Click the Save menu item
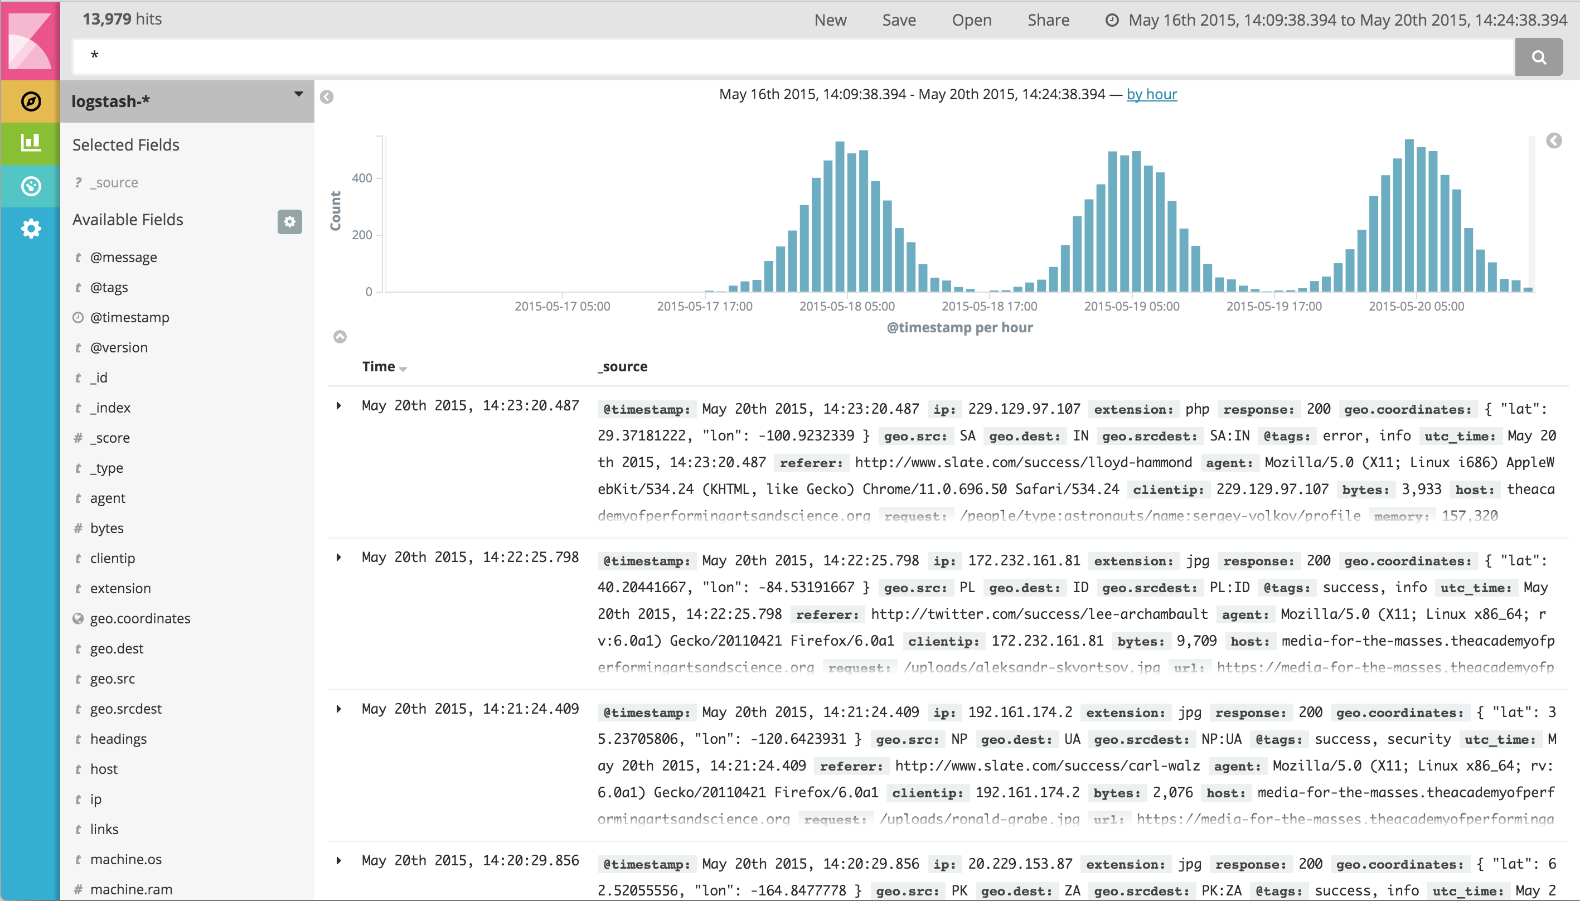1580x901 pixels. pos(898,20)
